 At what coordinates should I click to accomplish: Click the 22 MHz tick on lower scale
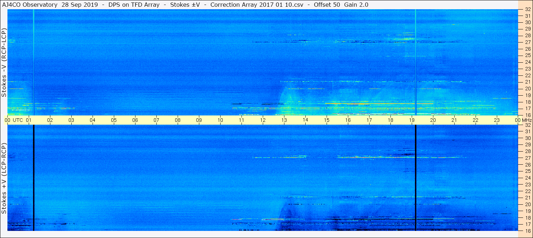pos(527,191)
